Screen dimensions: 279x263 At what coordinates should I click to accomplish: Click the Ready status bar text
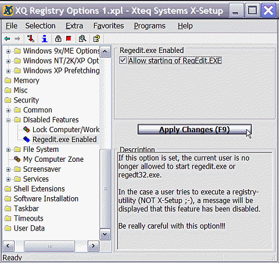(12, 258)
